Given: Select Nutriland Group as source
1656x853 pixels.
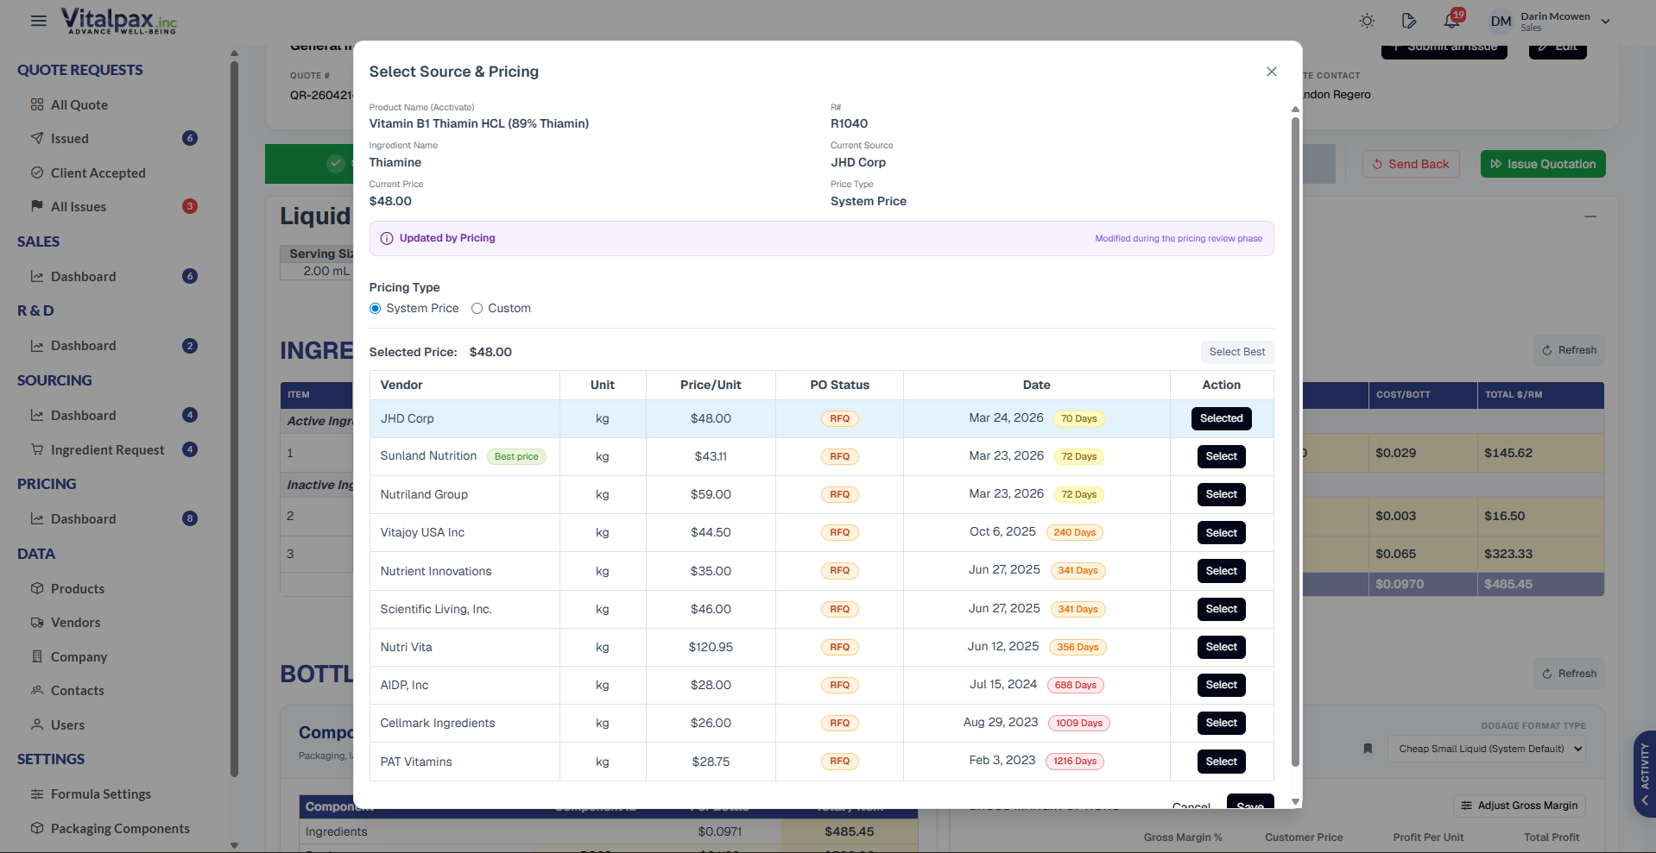Looking at the screenshot, I should pyautogui.click(x=1221, y=494).
